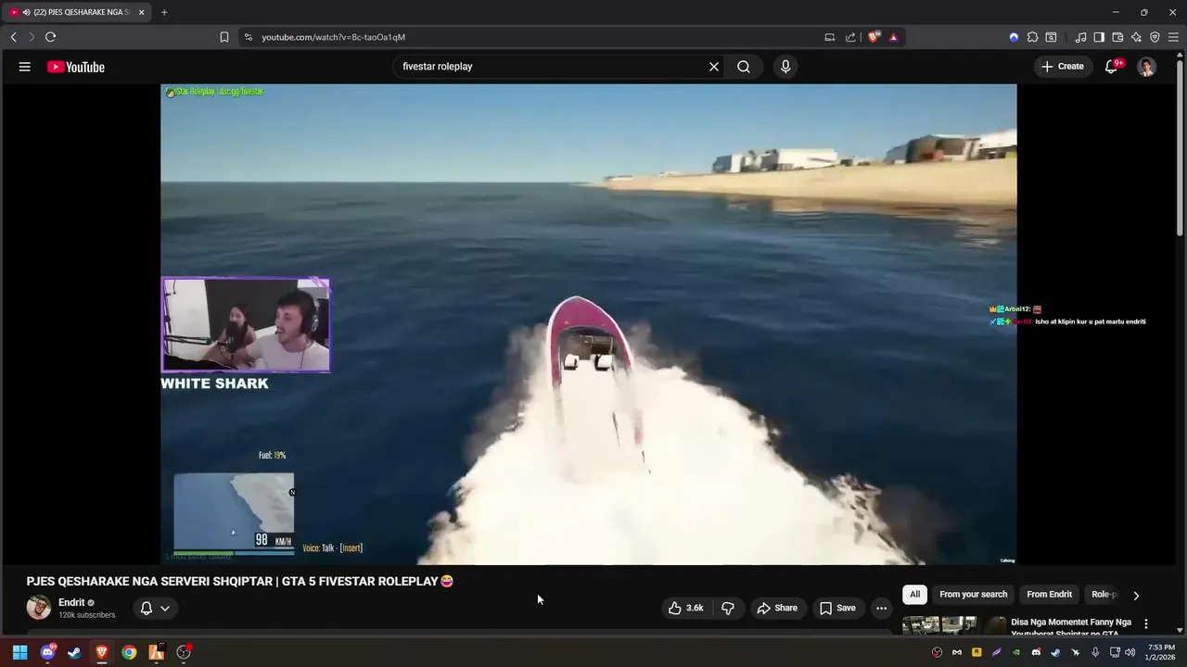1187x667 pixels.
Task: Share the video
Action: tap(777, 608)
